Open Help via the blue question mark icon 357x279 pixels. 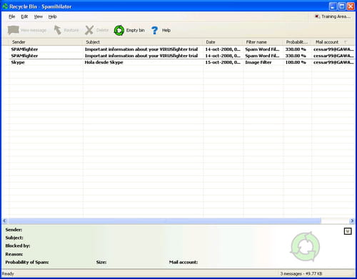[x=155, y=30]
